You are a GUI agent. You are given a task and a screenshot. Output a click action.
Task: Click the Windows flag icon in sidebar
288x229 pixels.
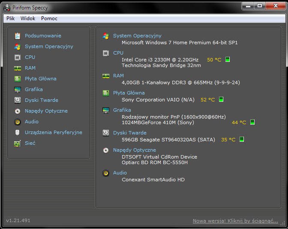18,47
